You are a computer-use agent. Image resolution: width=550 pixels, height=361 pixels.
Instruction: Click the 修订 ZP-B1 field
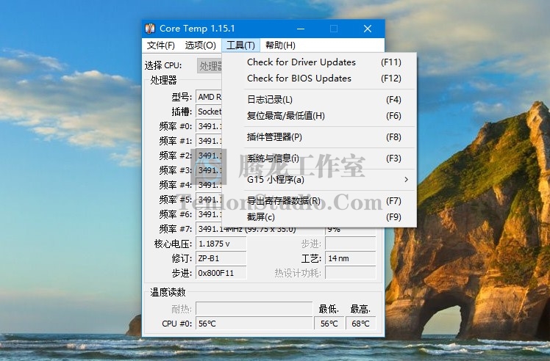(x=221, y=259)
